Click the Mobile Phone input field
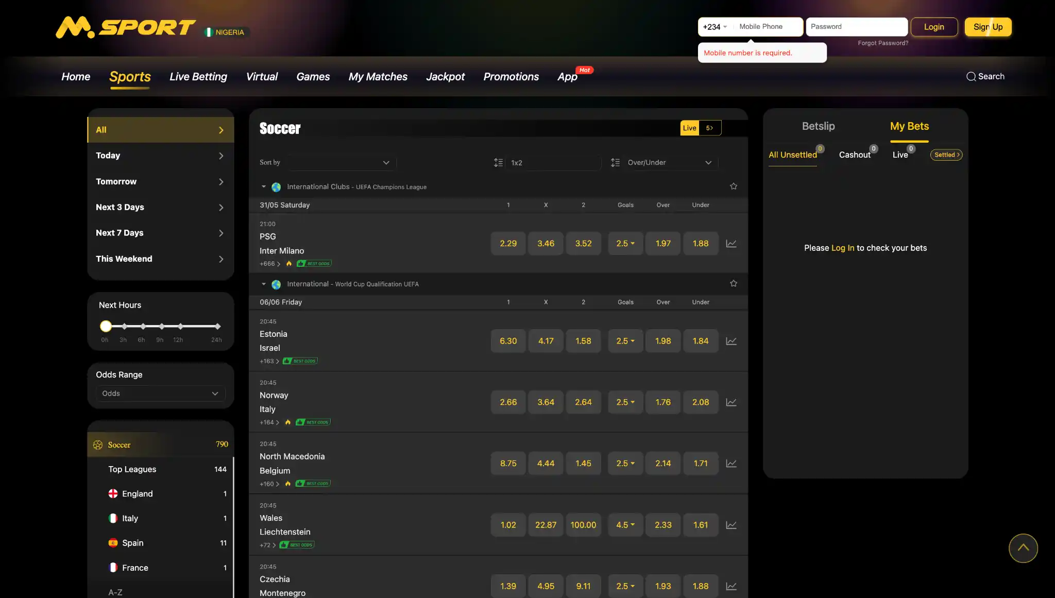 point(768,27)
